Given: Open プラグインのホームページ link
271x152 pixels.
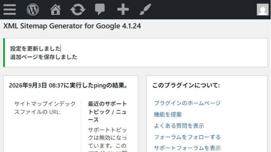Looking at the screenshot, I should [187, 103].
